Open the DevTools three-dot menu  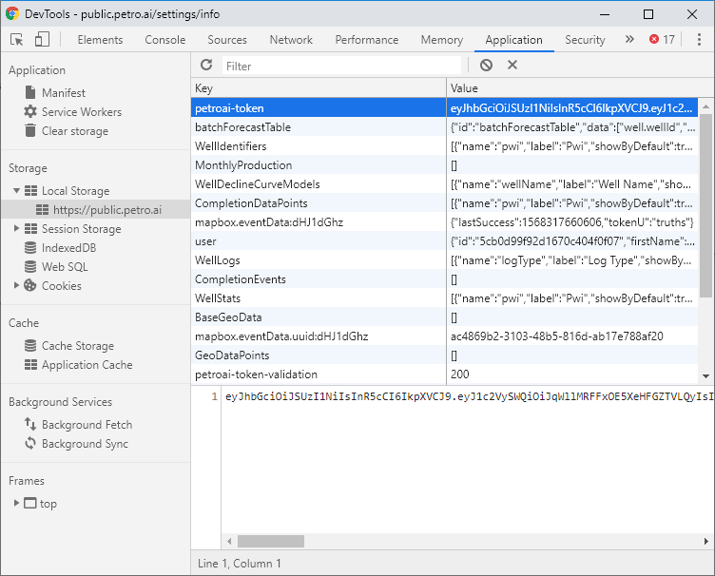[x=699, y=40]
